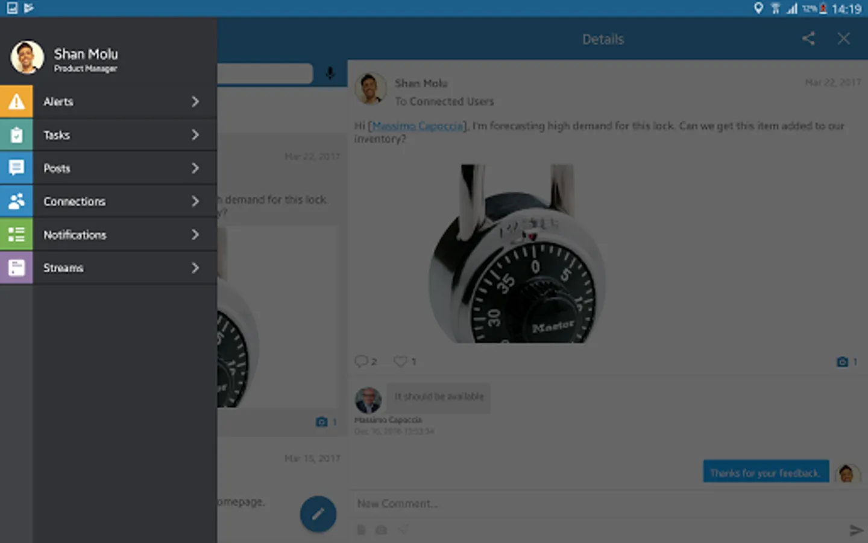The height and width of the screenshot is (543, 868).
Task: Attach a camera photo to the comment
Action: (381, 530)
